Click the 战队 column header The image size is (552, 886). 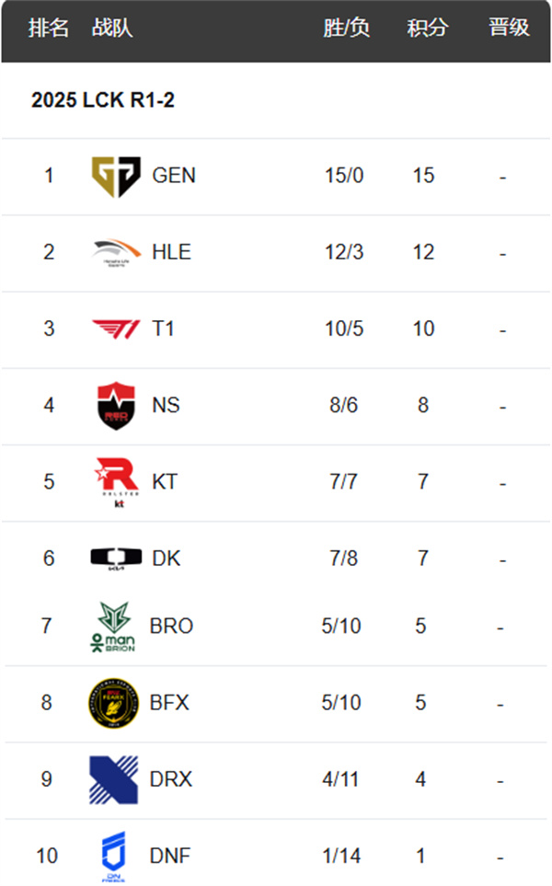coord(112,28)
